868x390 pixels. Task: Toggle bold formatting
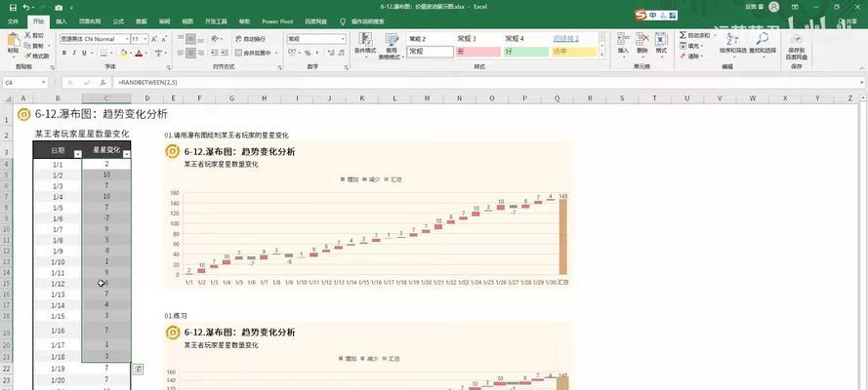[x=64, y=53]
